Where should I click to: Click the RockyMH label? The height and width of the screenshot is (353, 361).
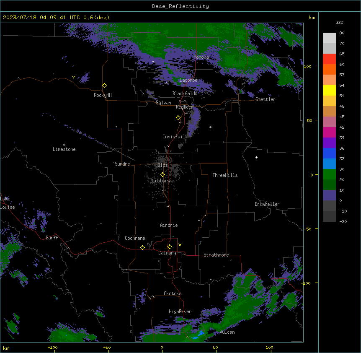[x=103, y=95]
